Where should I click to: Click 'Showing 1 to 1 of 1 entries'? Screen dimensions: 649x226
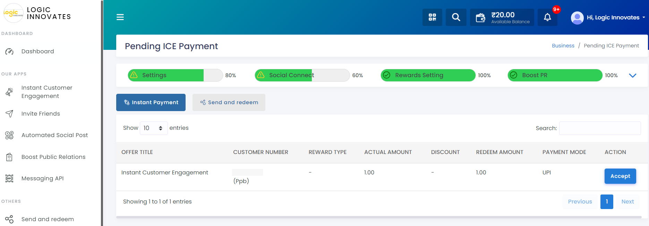coord(157,202)
